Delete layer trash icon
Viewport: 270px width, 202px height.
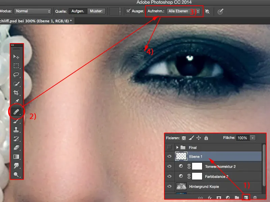coord(255,198)
